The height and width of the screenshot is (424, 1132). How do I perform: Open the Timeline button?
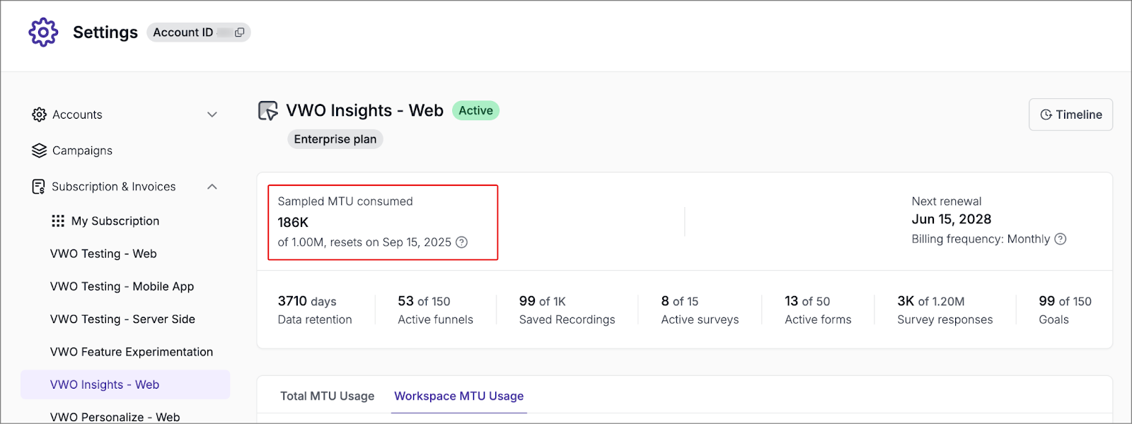(x=1070, y=114)
